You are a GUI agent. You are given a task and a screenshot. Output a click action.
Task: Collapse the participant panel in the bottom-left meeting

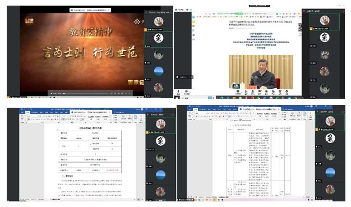pyautogui.click(x=147, y=114)
